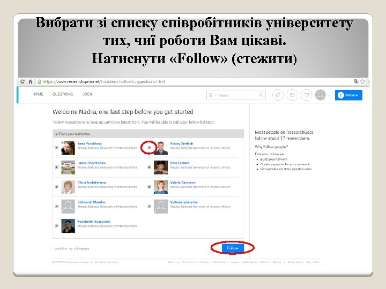Click Valeria Baranova's profile photo

161,187
